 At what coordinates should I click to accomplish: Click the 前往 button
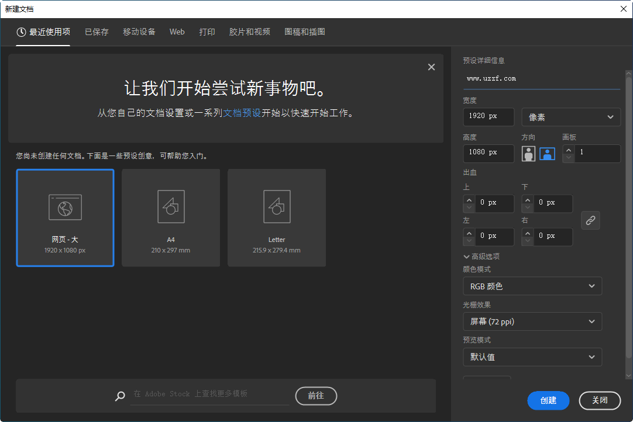click(x=316, y=396)
